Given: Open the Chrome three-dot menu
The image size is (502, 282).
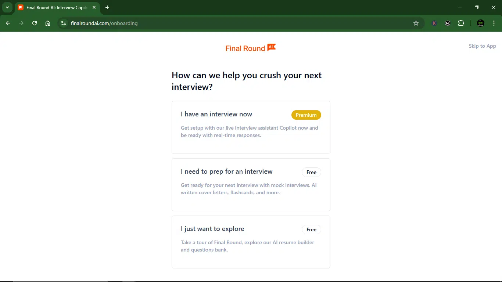Looking at the screenshot, I should click(x=494, y=23).
